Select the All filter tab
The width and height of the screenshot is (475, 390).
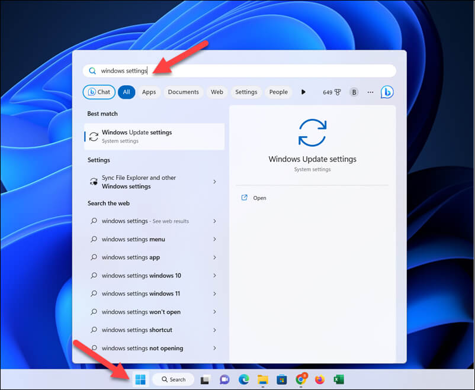coord(126,92)
